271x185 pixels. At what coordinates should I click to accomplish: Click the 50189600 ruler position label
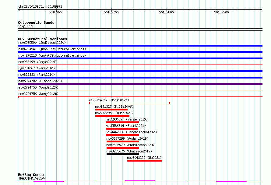tap(56, 12)
